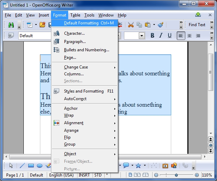The width and height of the screenshot is (217, 181).
Task: Toggle Underline formatting
Action: [x=169, y=35]
